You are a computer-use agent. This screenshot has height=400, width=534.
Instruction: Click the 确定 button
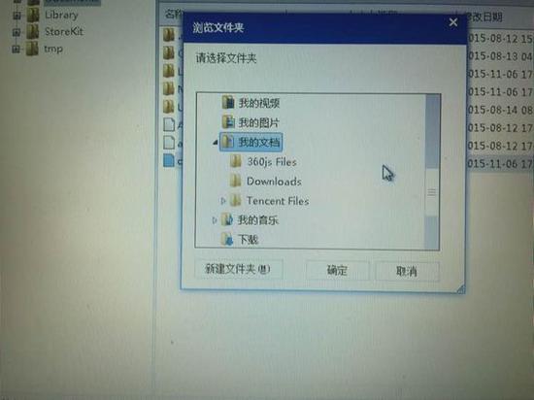(337, 271)
